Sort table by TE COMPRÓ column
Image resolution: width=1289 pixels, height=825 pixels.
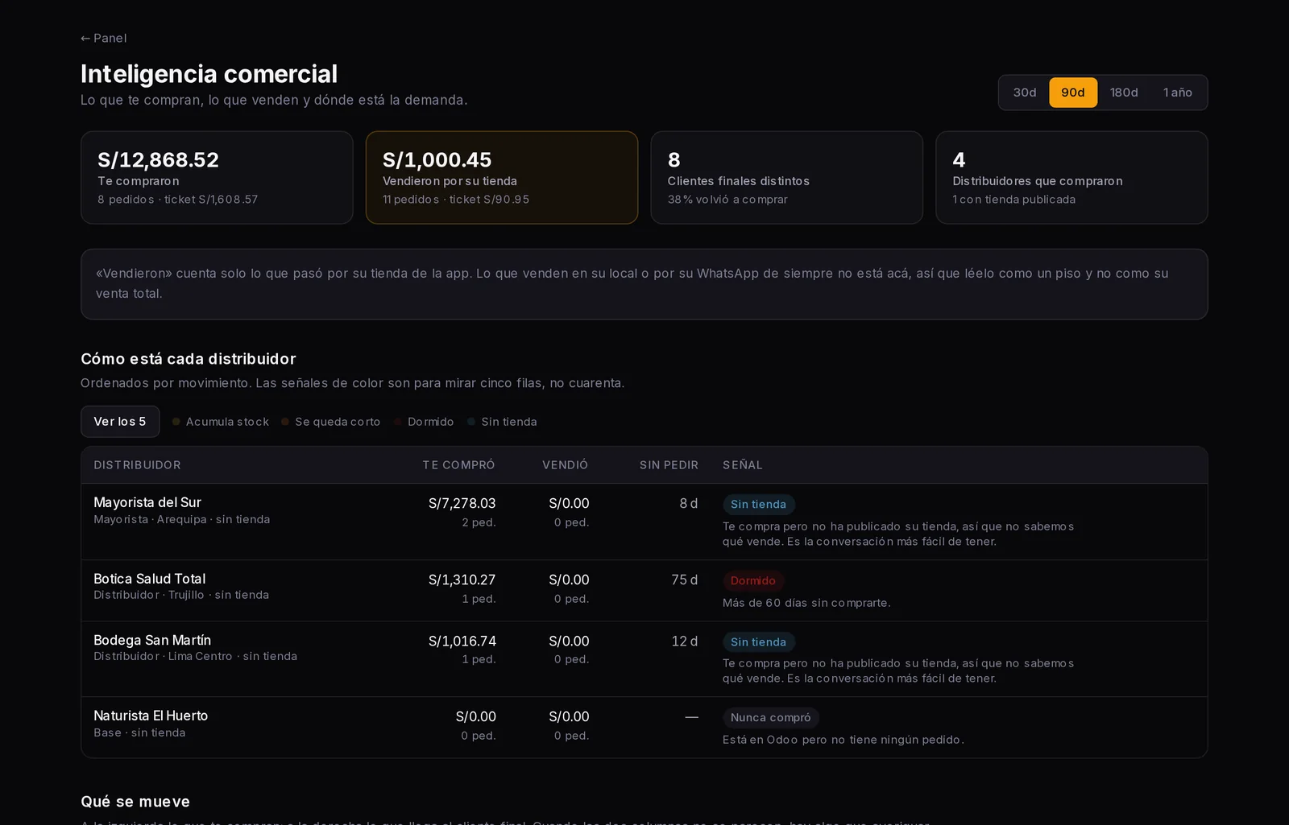[x=459, y=465]
